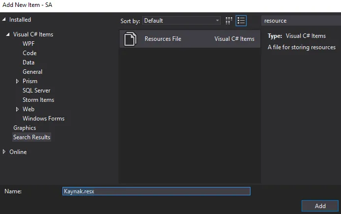This screenshot has height=214, width=341.
Task: Open the Storm Items category
Action: [38, 100]
